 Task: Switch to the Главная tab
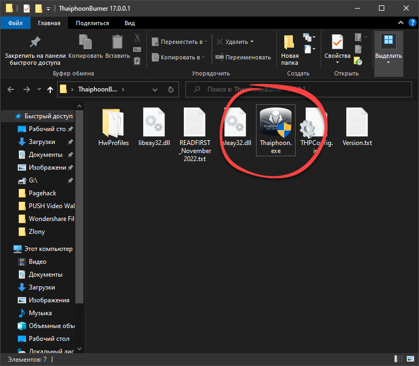(49, 23)
